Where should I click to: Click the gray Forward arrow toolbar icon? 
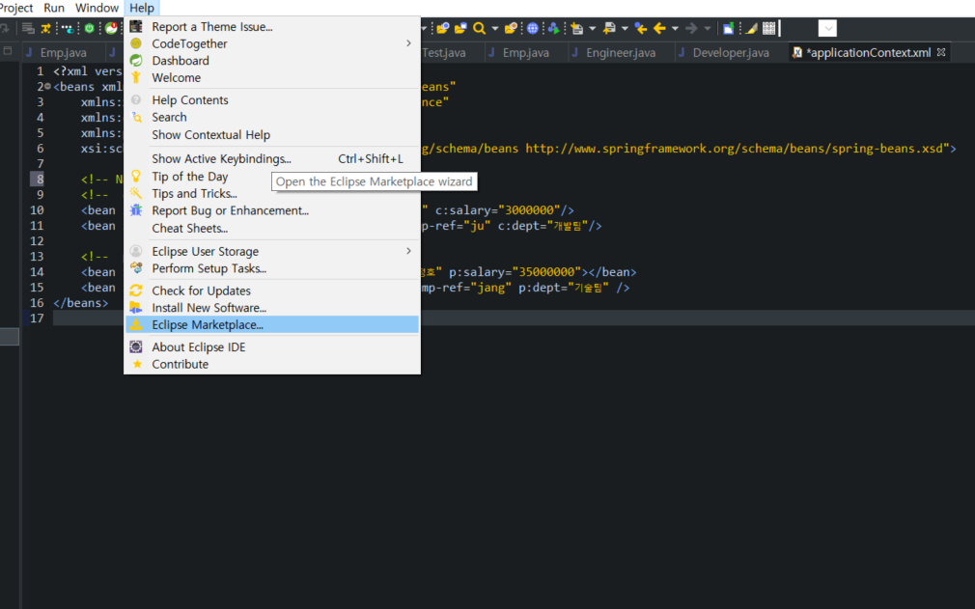(x=691, y=28)
